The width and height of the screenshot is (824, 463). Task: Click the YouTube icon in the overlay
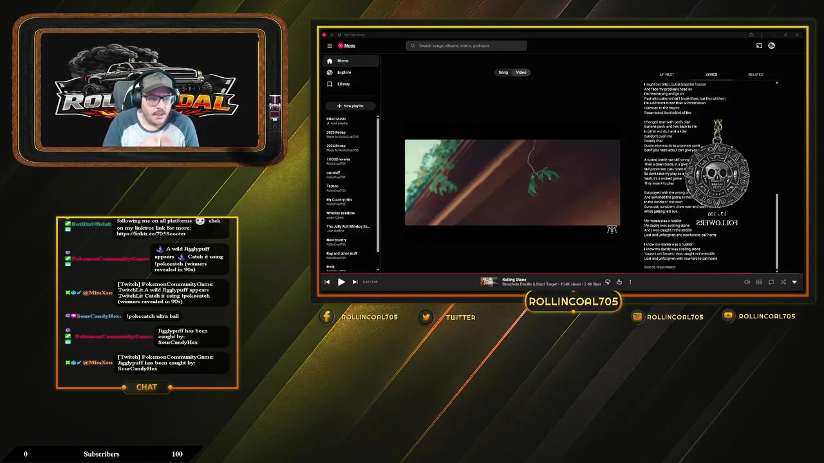click(728, 316)
